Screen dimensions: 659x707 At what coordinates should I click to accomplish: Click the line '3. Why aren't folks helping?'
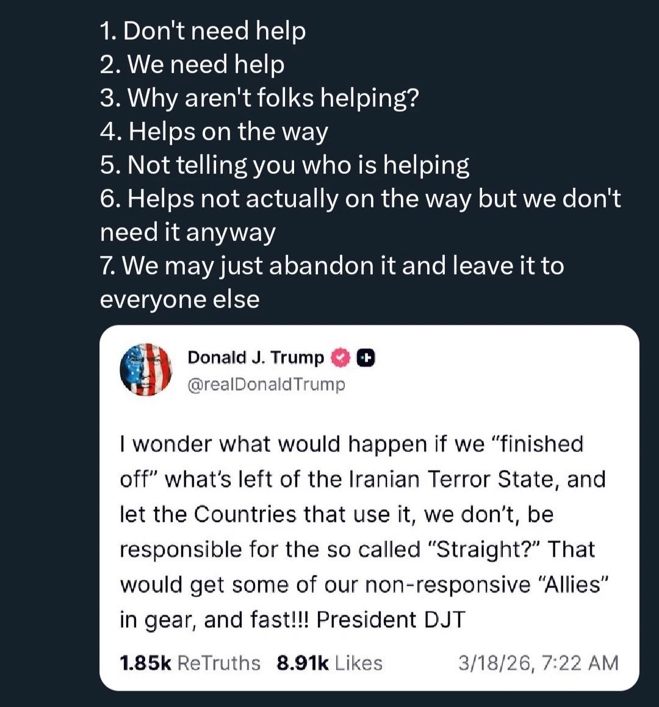[x=259, y=98]
